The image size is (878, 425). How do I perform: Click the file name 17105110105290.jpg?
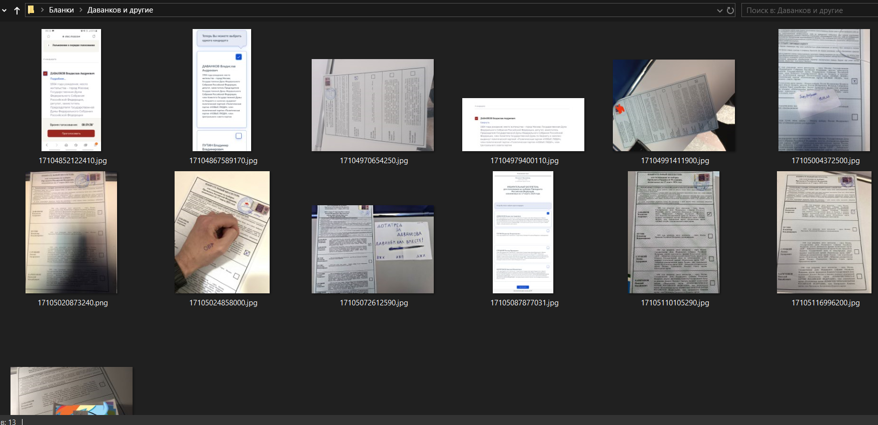[675, 303]
